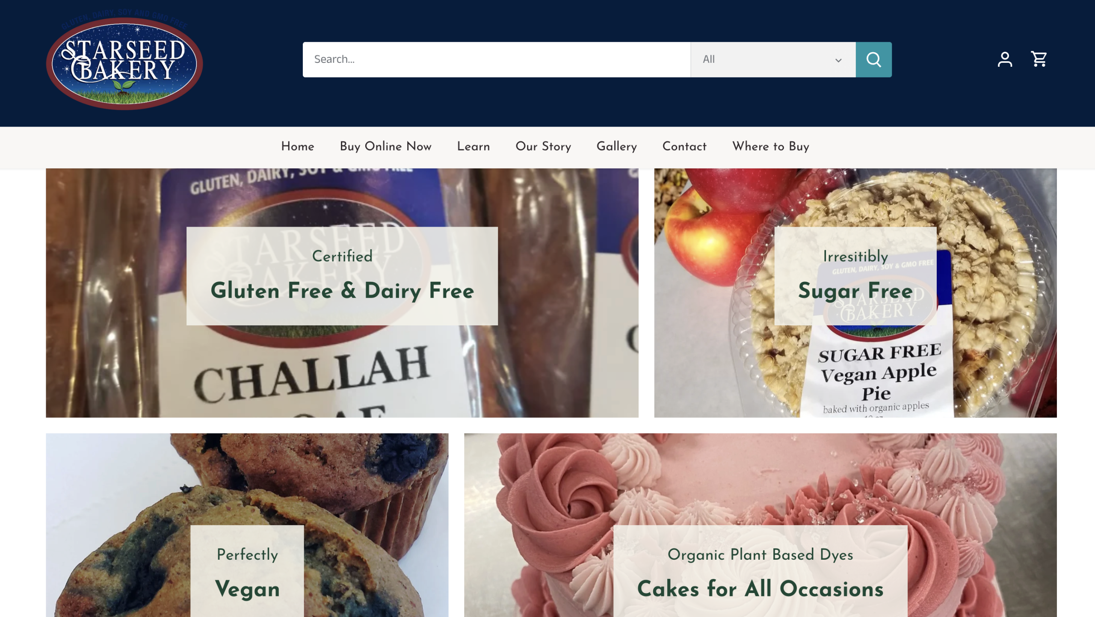Click the Contact menu link
Image resolution: width=1095 pixels, height=617 pixels.
(x=684, y=147)
